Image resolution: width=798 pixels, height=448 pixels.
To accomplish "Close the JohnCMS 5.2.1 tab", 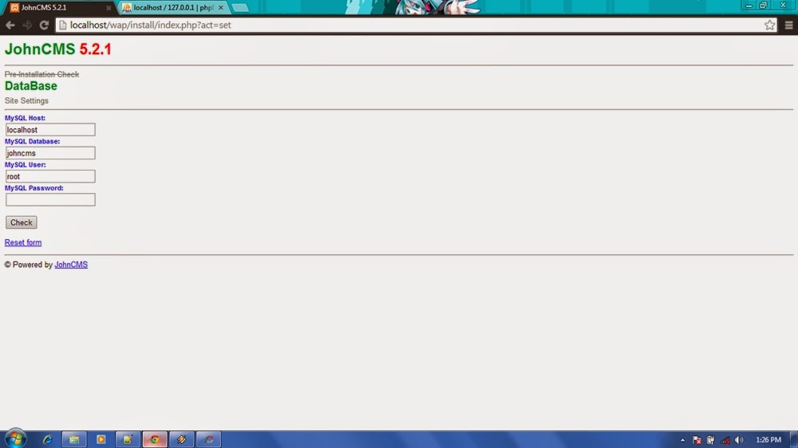I will point(109,8).
